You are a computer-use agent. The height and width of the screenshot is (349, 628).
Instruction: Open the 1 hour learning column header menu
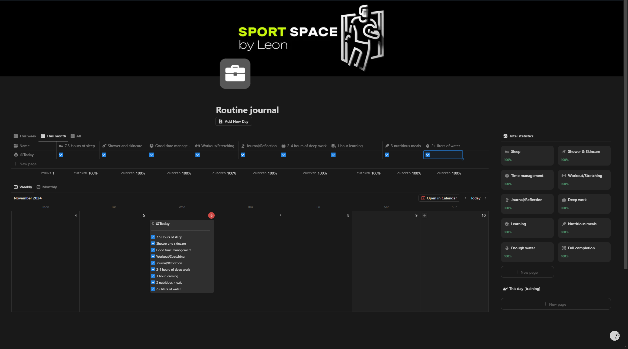coord(350,146)
